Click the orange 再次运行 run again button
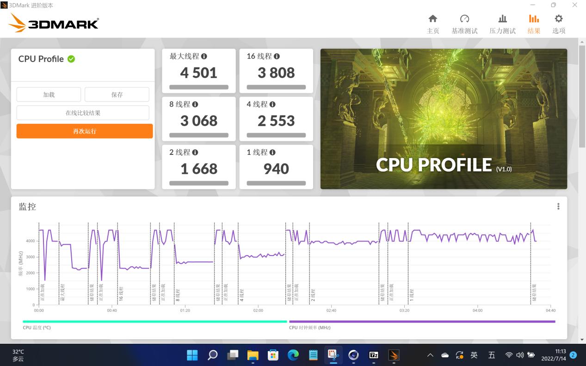 [85, 131]
